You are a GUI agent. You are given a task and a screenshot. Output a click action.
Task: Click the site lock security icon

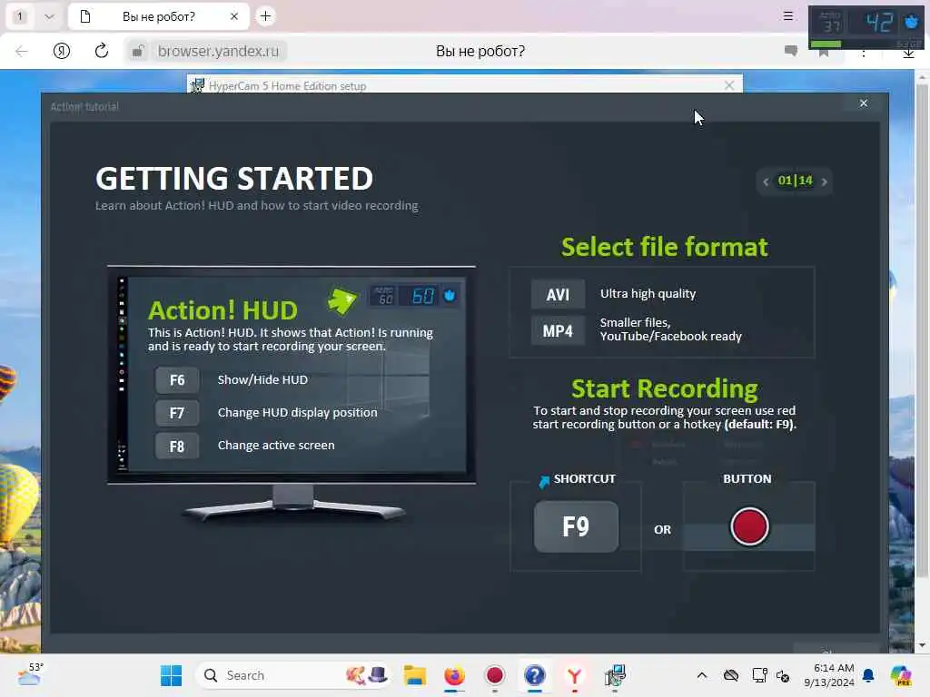click(138, 51)
